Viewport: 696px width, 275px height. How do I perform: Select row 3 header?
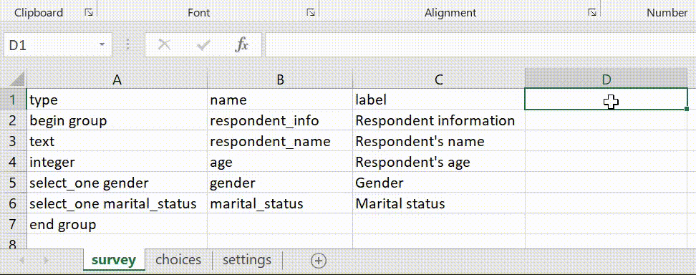pyautogui.click(x=13, y=141)
